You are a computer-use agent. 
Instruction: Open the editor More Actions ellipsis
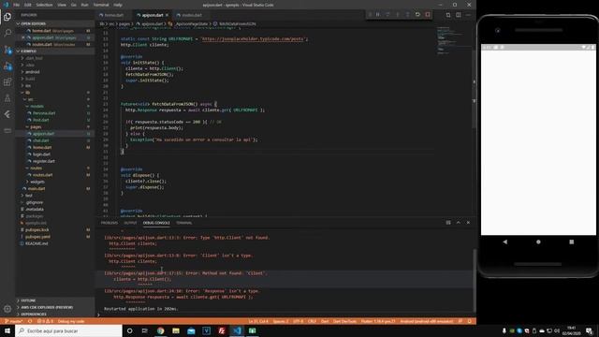[468, 15]
